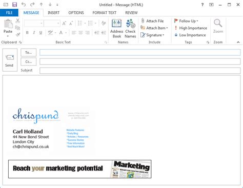The image size is (243, 188).
Task: Click the numbered list icon
Action: tap(90, 23)
